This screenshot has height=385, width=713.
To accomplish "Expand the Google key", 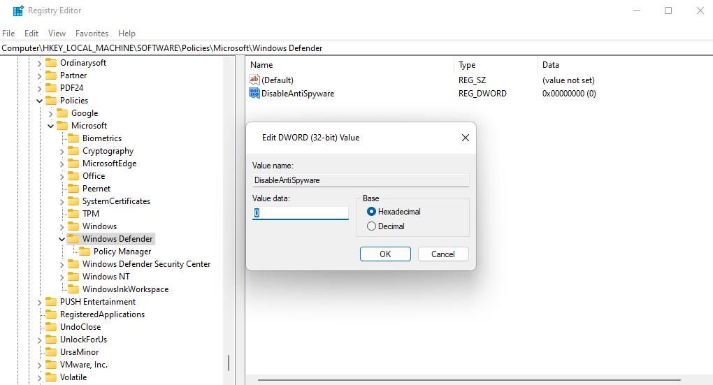I will 50,113.
